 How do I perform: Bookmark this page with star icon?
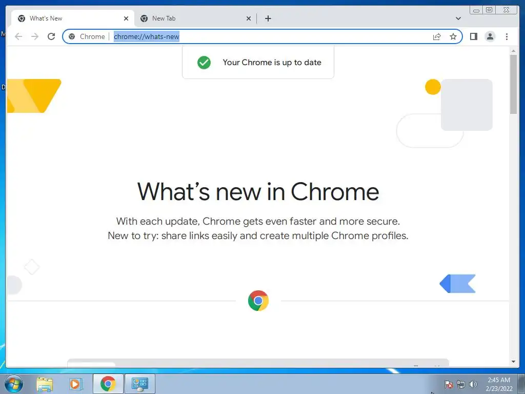point(453,36)
